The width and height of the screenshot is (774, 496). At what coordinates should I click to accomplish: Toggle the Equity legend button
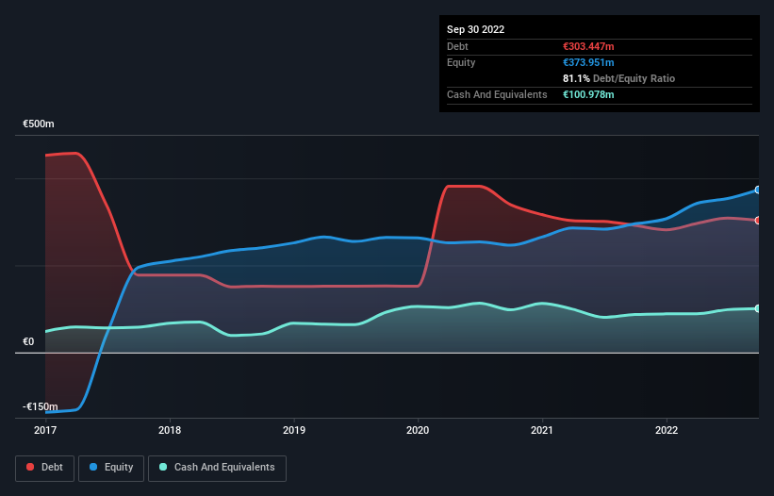pos(111,468)
